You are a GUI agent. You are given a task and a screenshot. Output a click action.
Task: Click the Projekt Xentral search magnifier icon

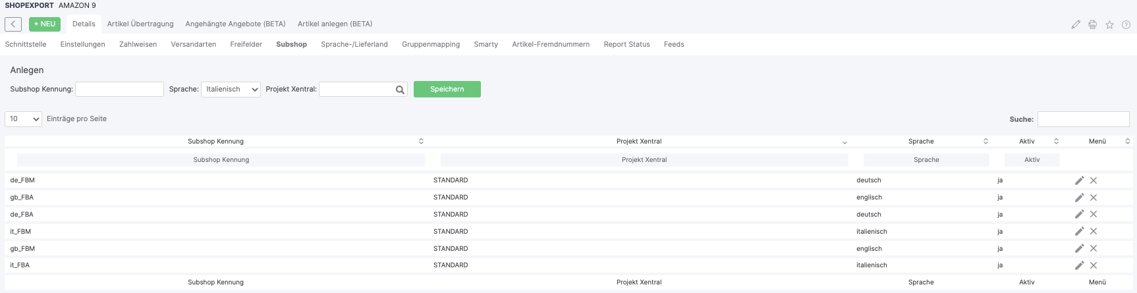400,90
